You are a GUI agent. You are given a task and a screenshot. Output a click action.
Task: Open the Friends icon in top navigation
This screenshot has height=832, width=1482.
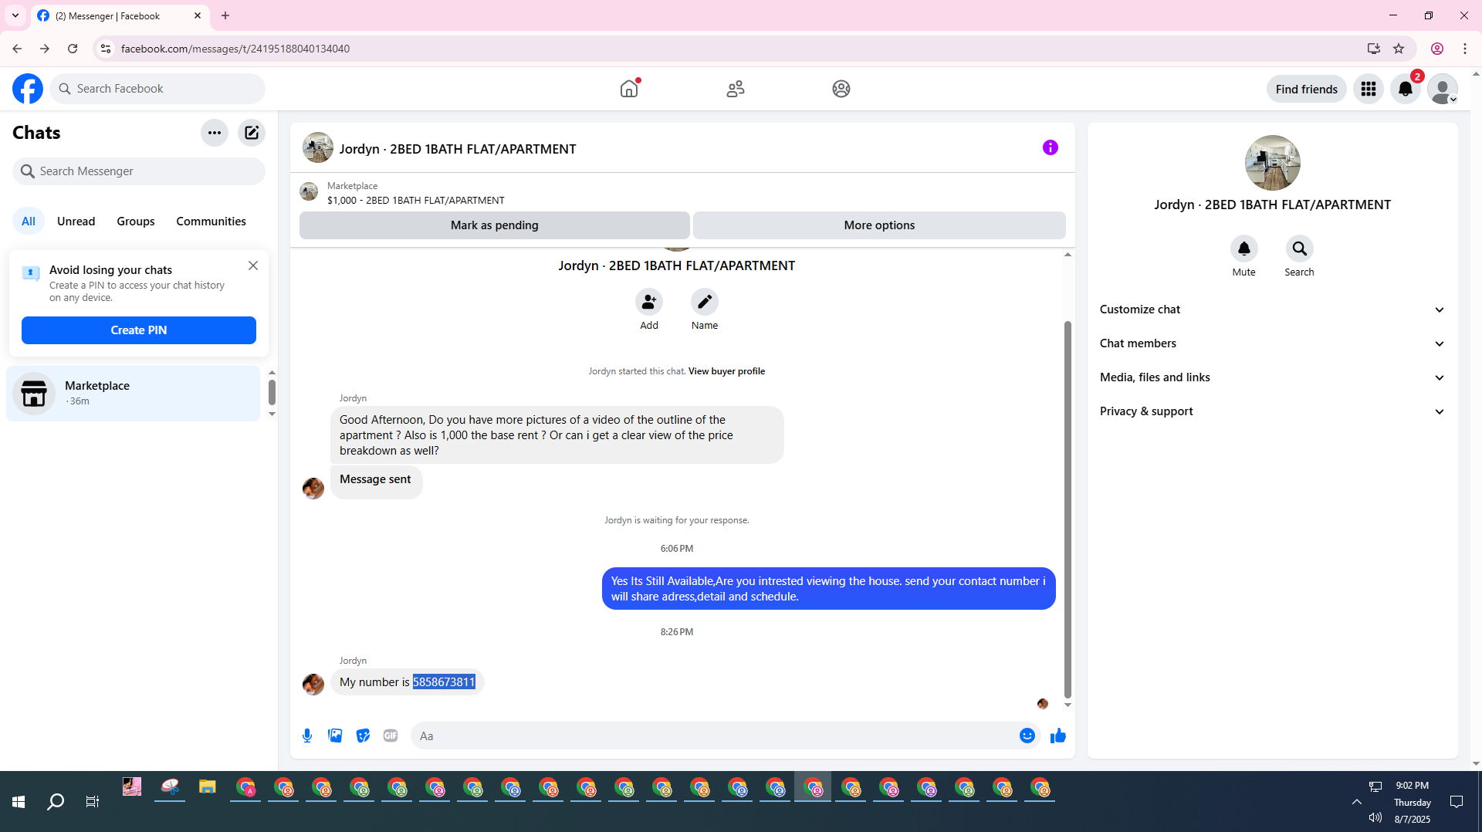tap(736, 89)
